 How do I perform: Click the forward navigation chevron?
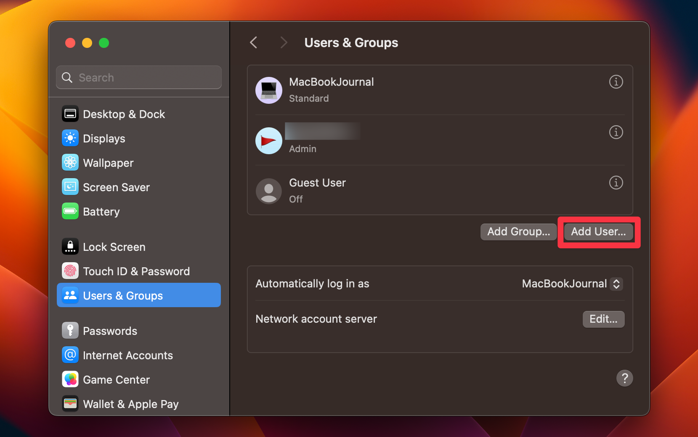pyautogui.click(x=284, y=42)
